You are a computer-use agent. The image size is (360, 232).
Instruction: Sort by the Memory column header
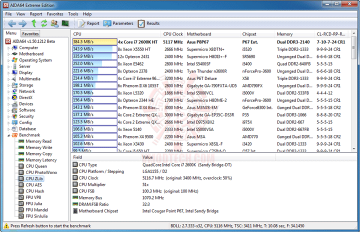pyautogui.click(x=295, y=34)
